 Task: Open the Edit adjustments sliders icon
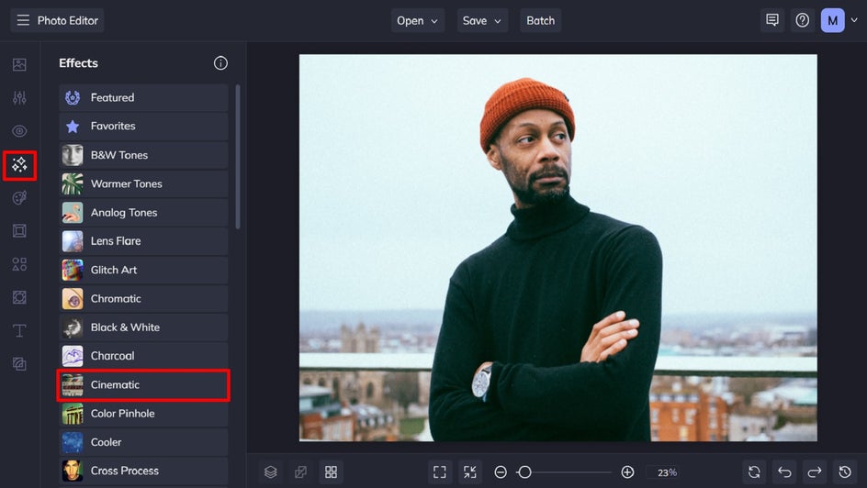point(19,98)
